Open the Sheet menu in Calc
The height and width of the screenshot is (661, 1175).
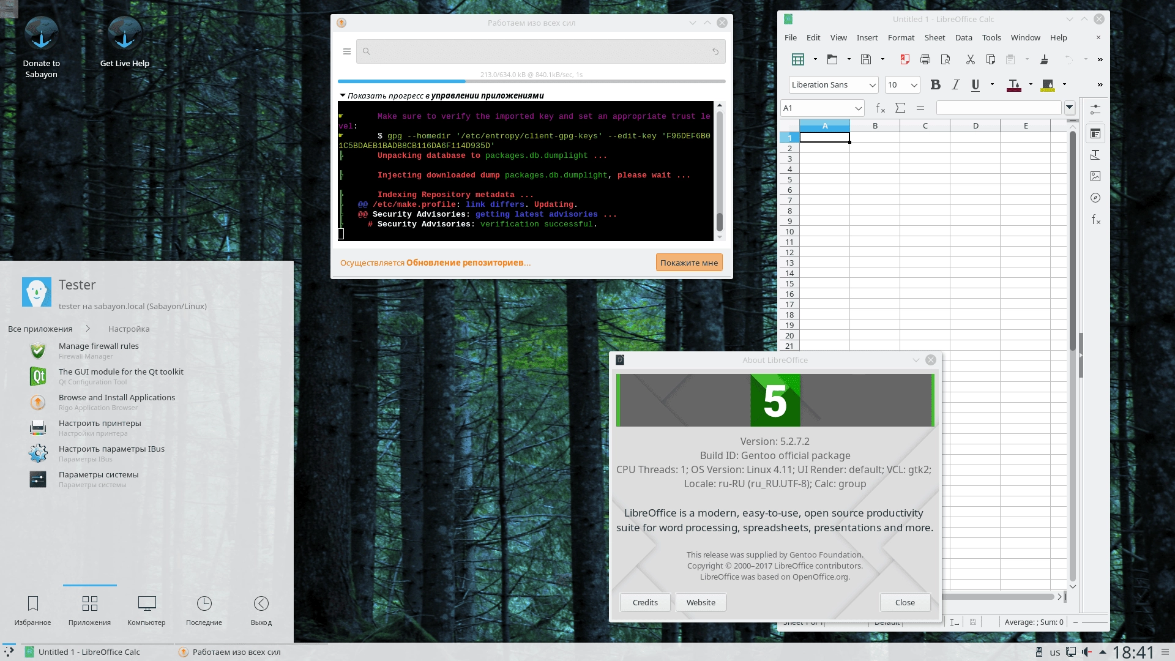934,37
